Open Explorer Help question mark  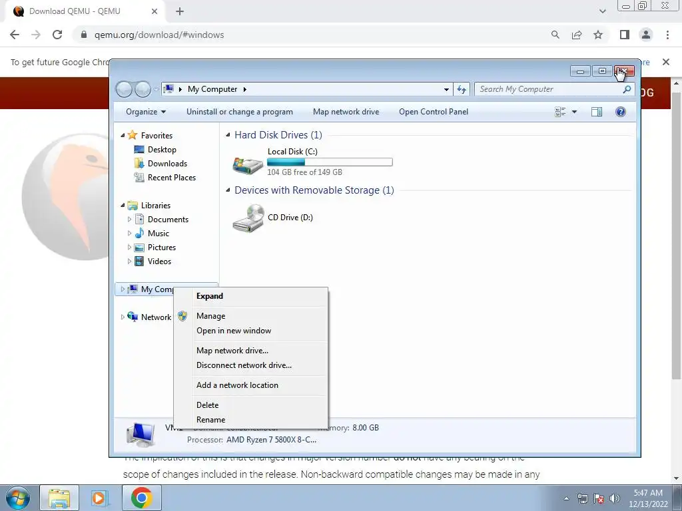[621, 112]
